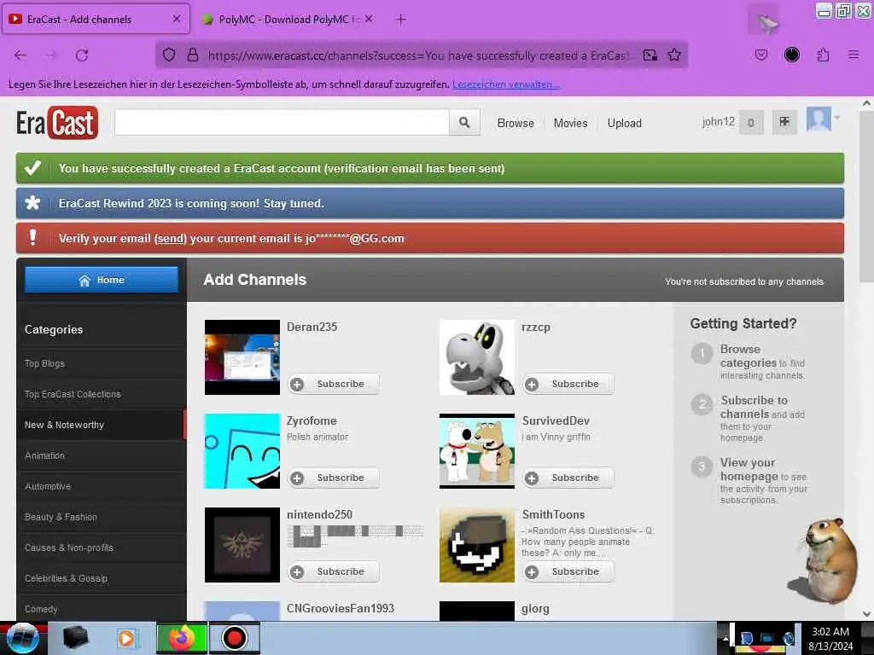
Task: Click the padlock site info icon
Action: click(x=193, y=55)
